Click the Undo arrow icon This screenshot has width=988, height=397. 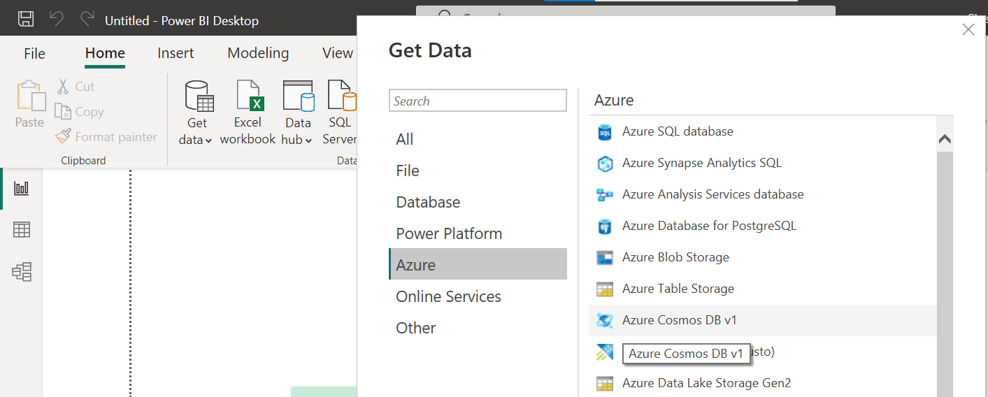(57, 19)
